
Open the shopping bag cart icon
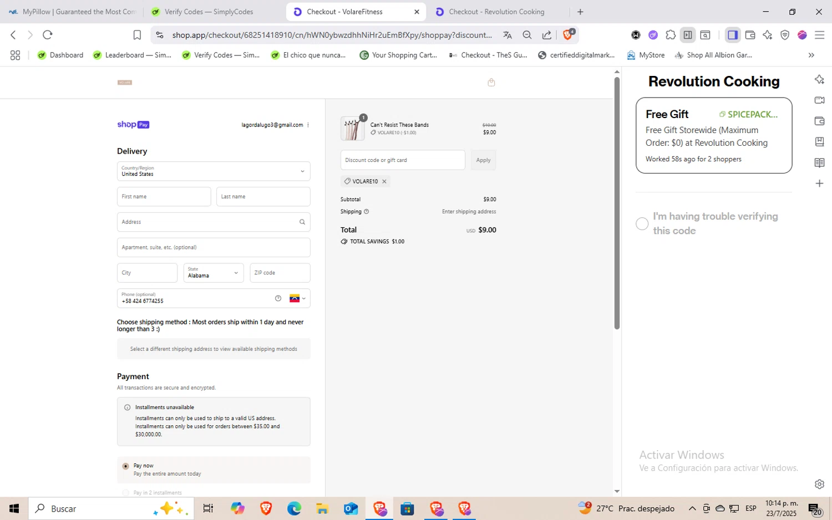(491, 83)
